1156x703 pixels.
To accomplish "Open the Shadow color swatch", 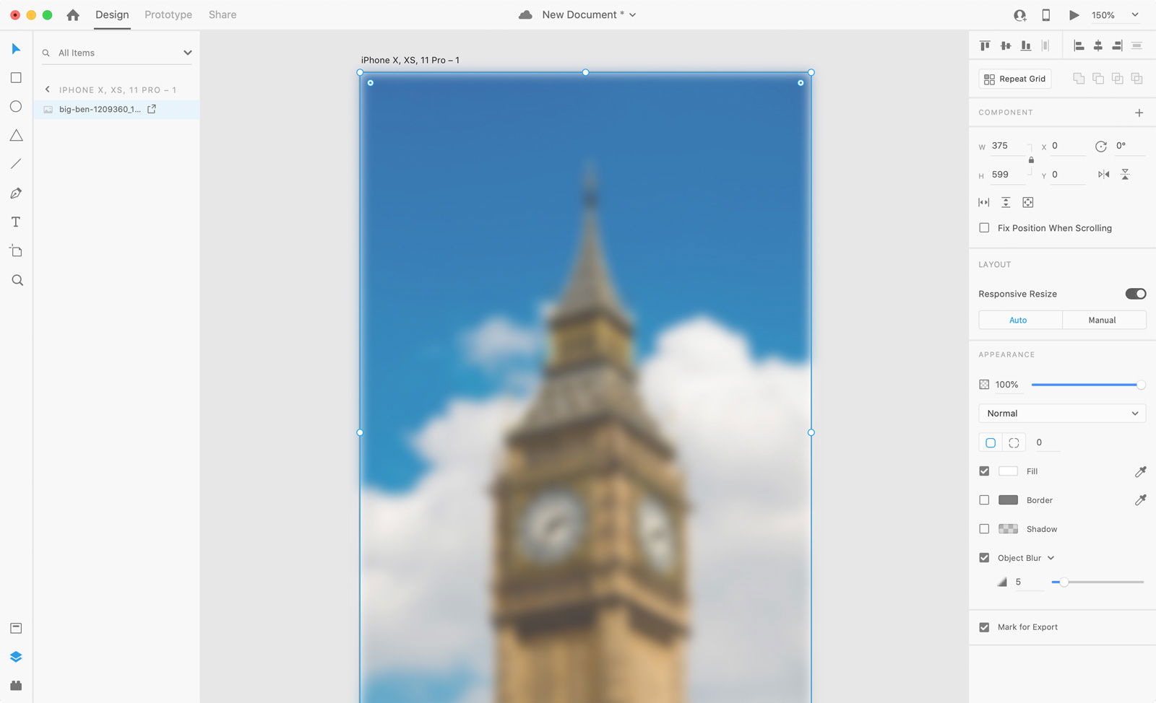I will click(1008, 529).
